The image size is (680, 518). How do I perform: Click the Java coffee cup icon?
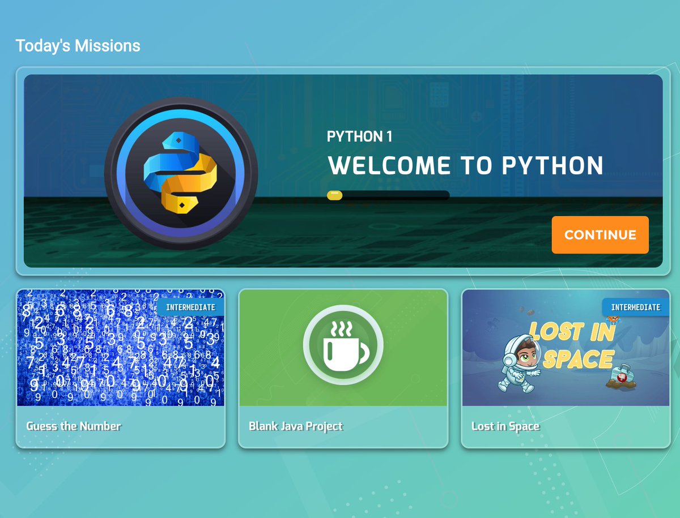click(343, 345)
